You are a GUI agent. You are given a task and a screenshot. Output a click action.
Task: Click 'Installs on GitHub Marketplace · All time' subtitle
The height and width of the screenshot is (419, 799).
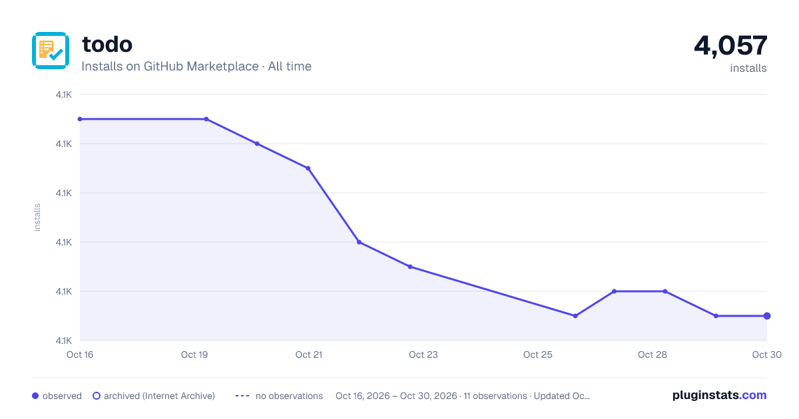click(196, 67)
